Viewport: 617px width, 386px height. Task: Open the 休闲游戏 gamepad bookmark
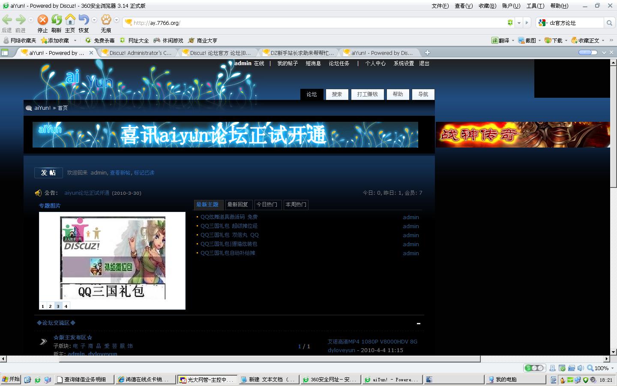click(x=168, y=40)
